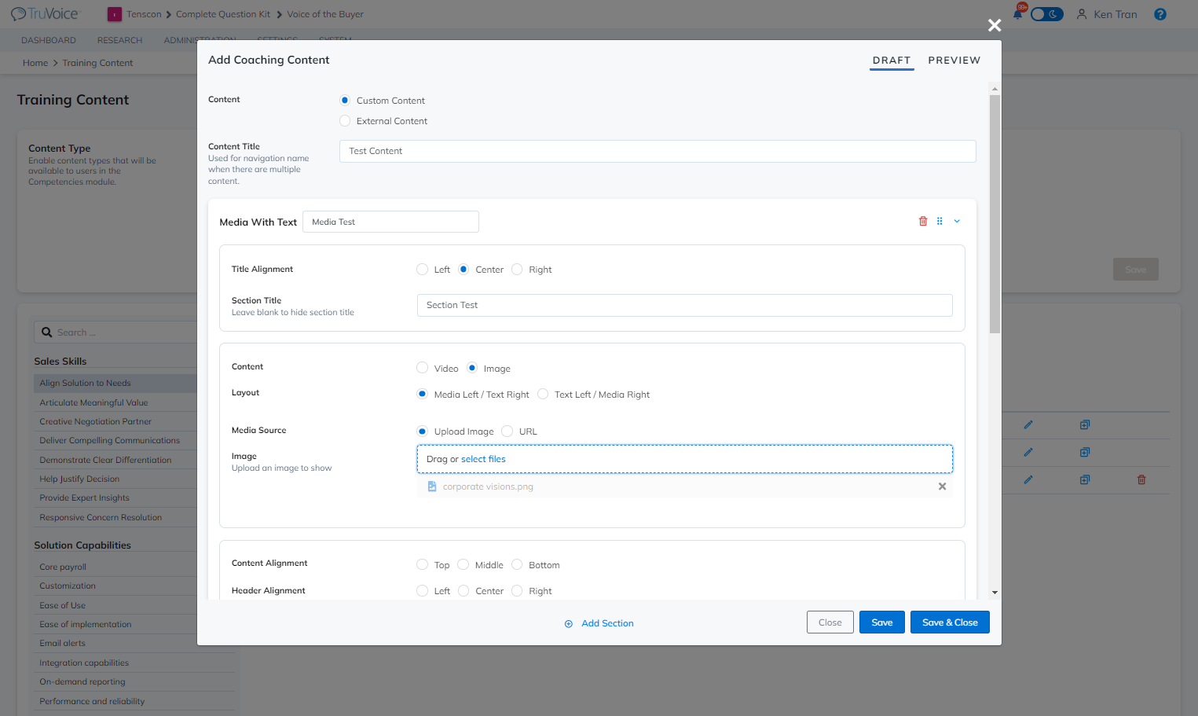
Task: Set Header Alignment to Center
Action: tap(463, 591)
